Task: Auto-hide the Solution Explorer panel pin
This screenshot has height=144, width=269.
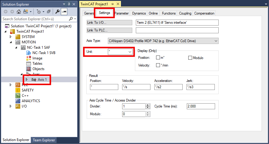Action: (x=69, y=4)
